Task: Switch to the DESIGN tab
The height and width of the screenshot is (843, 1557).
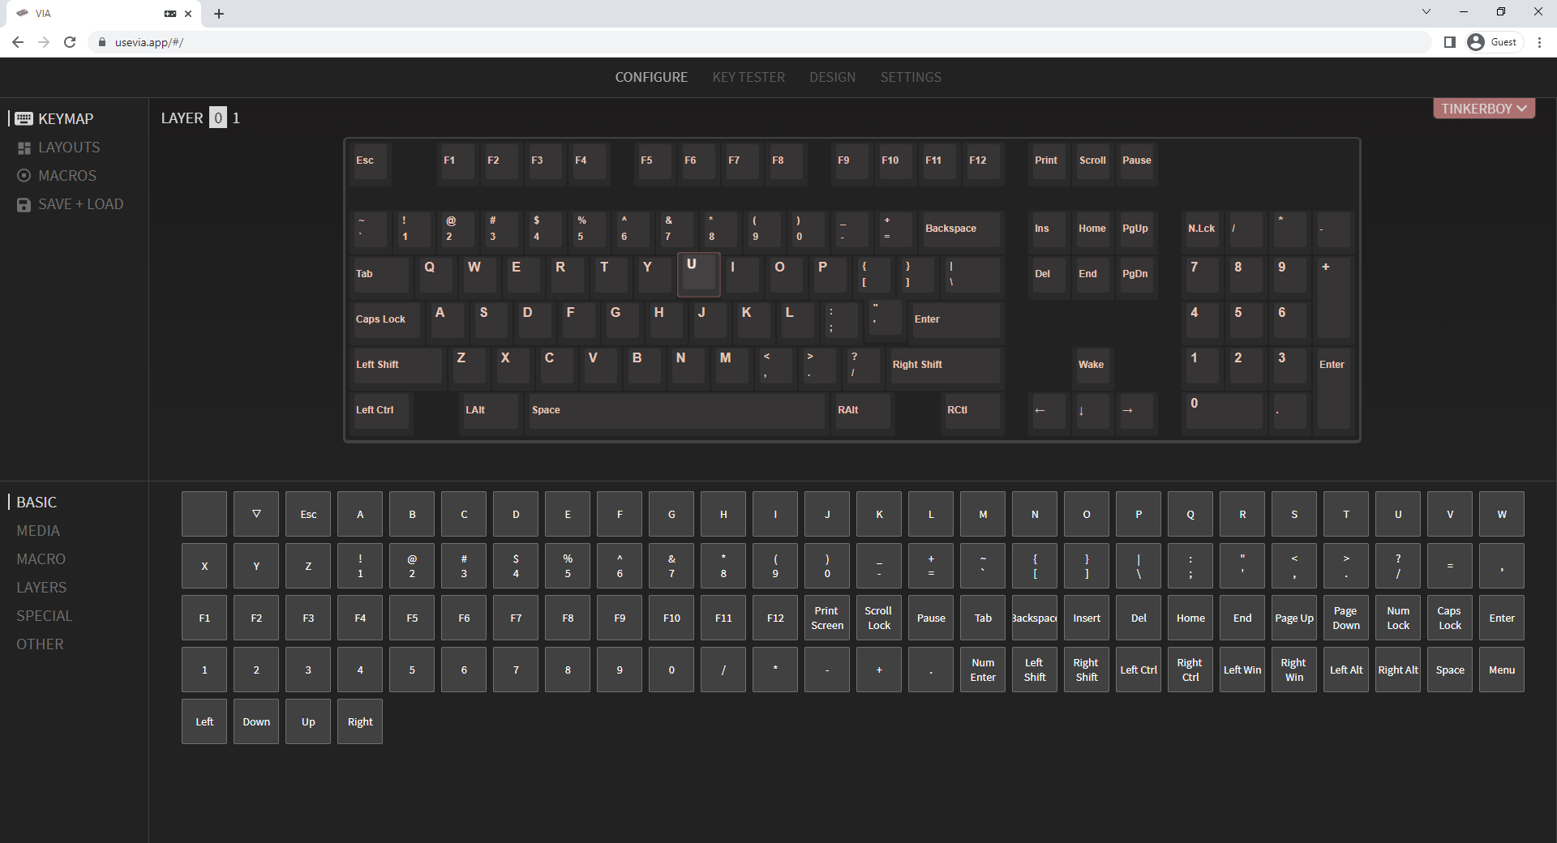Action: (x=832, y=77)
